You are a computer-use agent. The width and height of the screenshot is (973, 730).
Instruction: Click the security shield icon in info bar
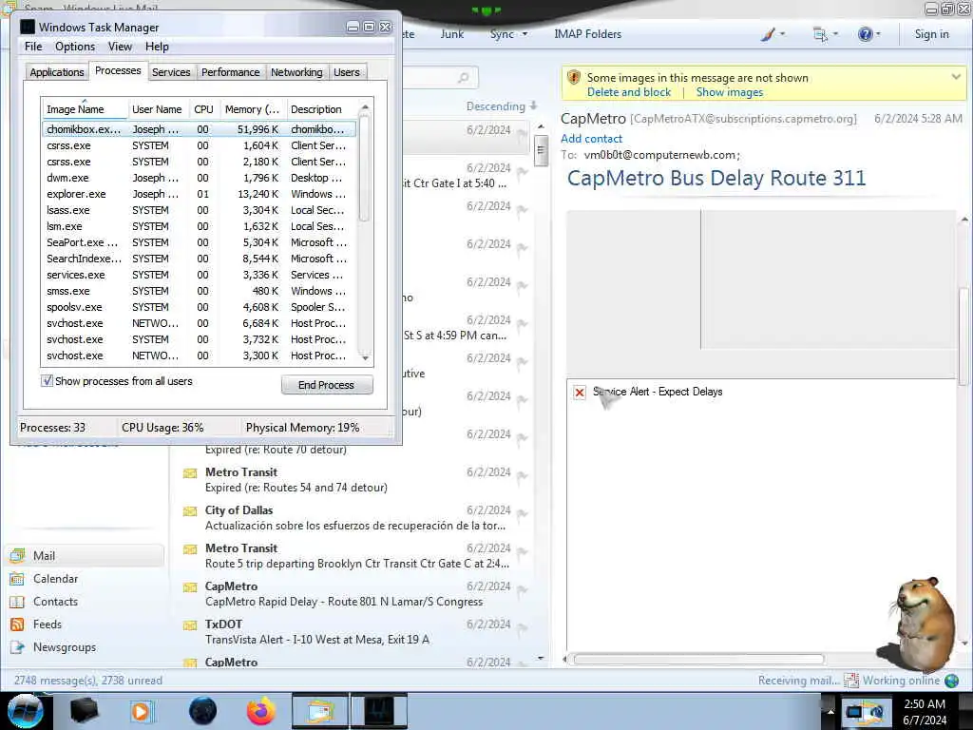click(x=573, y=78)
